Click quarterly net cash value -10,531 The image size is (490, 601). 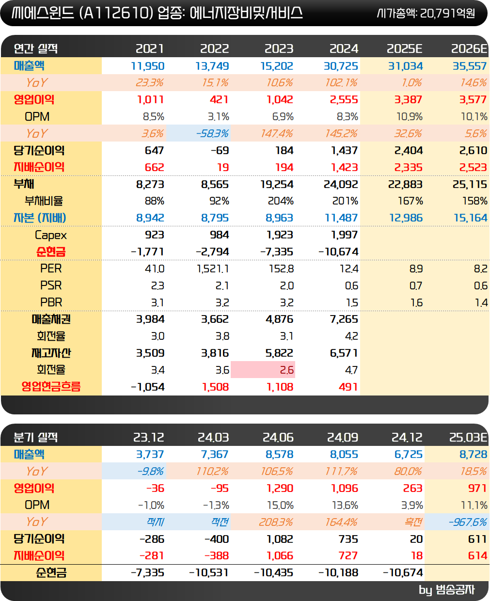click(x=209, y=572)
